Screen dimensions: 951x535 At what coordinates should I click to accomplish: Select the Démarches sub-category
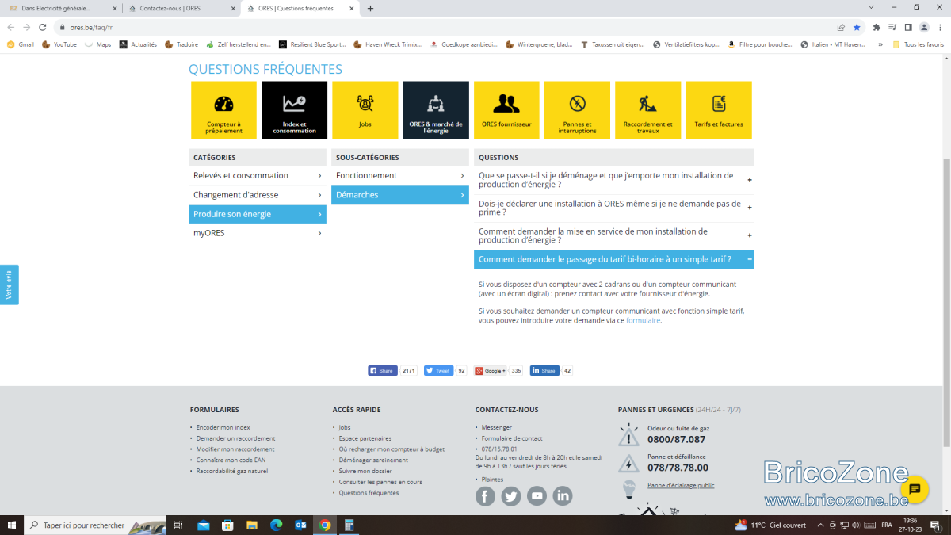(400, 195)
